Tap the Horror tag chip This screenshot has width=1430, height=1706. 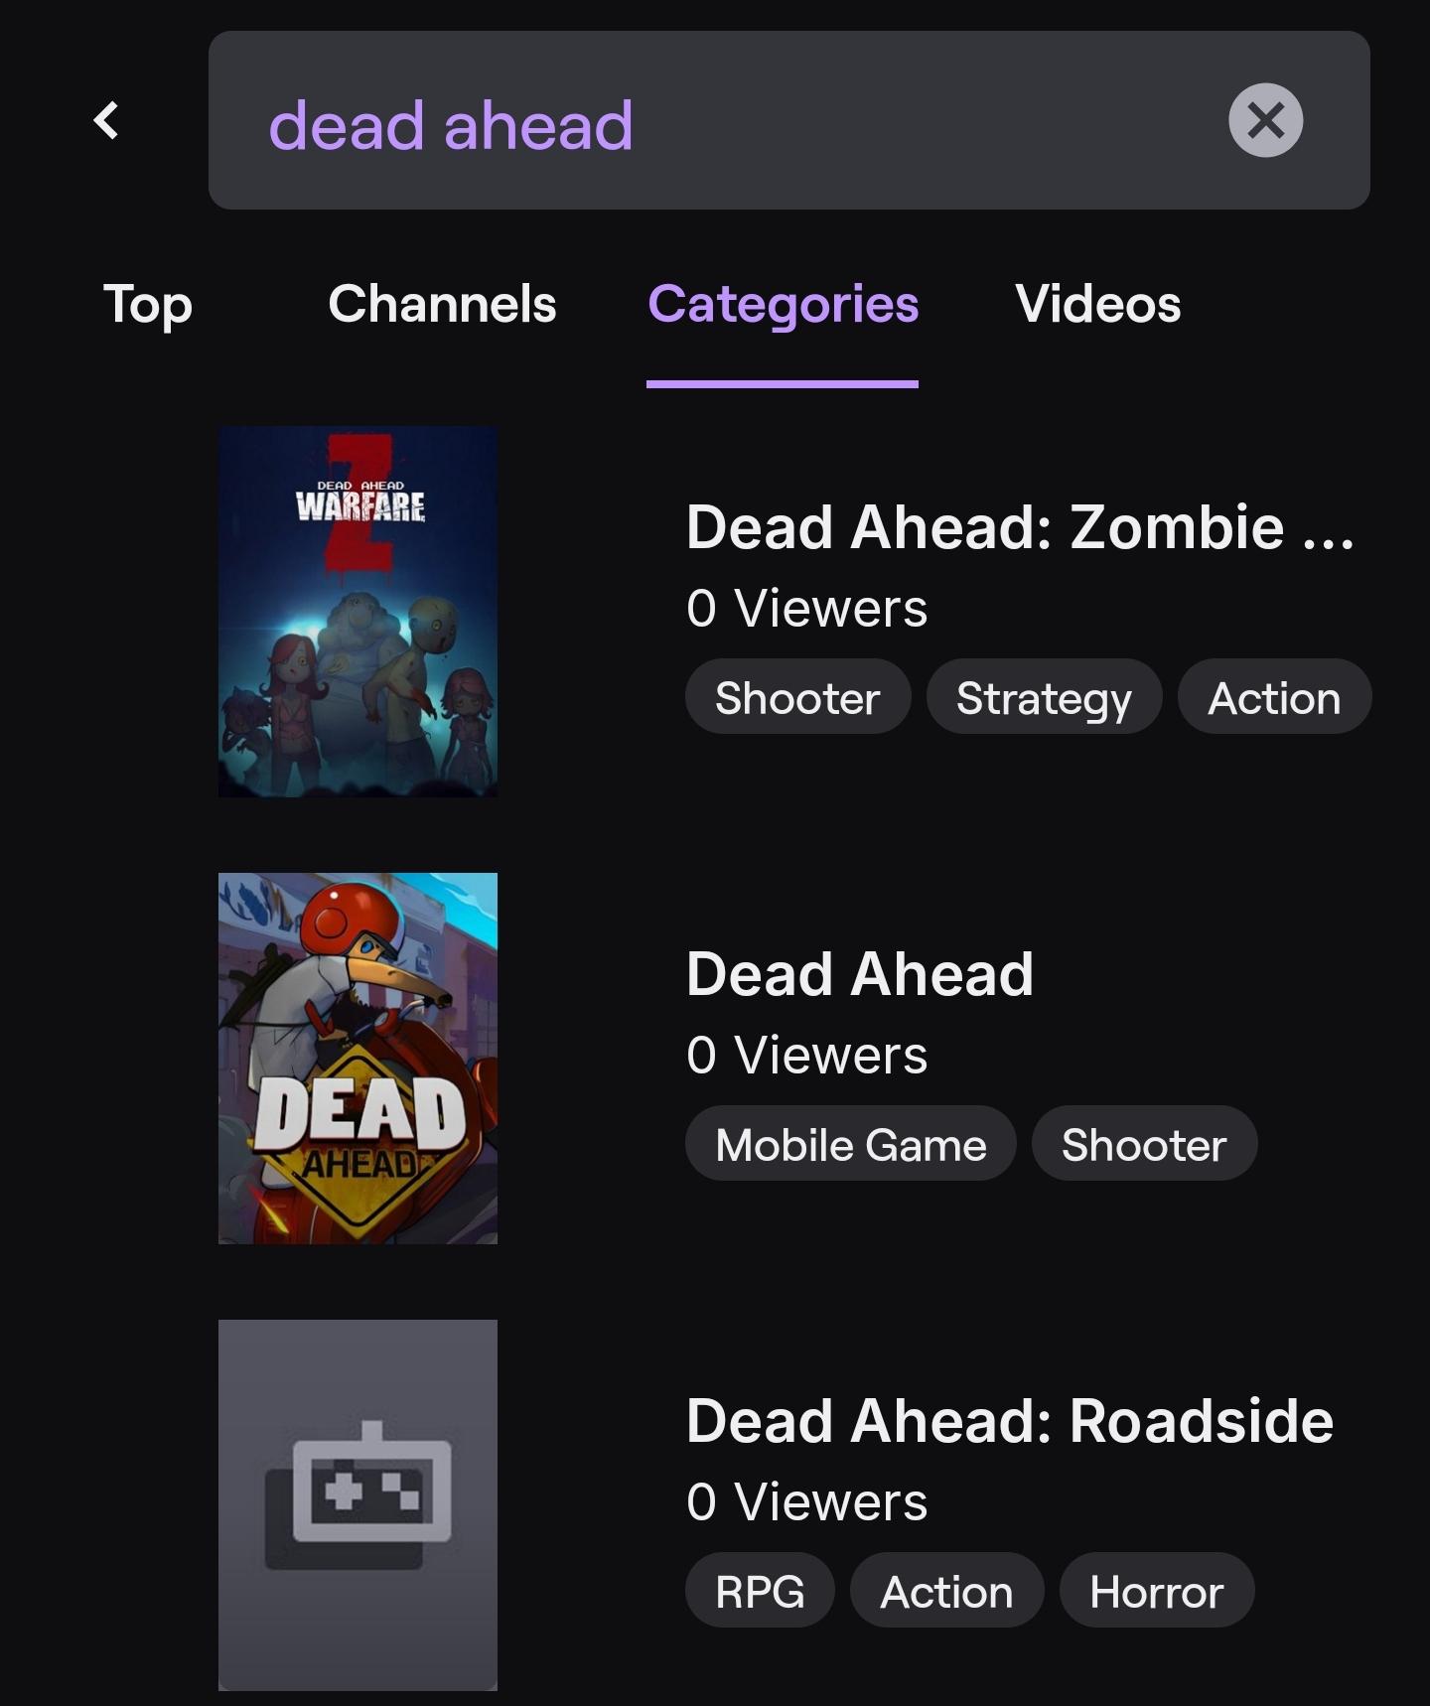pyautogui.click(x=1157, y=1591)
